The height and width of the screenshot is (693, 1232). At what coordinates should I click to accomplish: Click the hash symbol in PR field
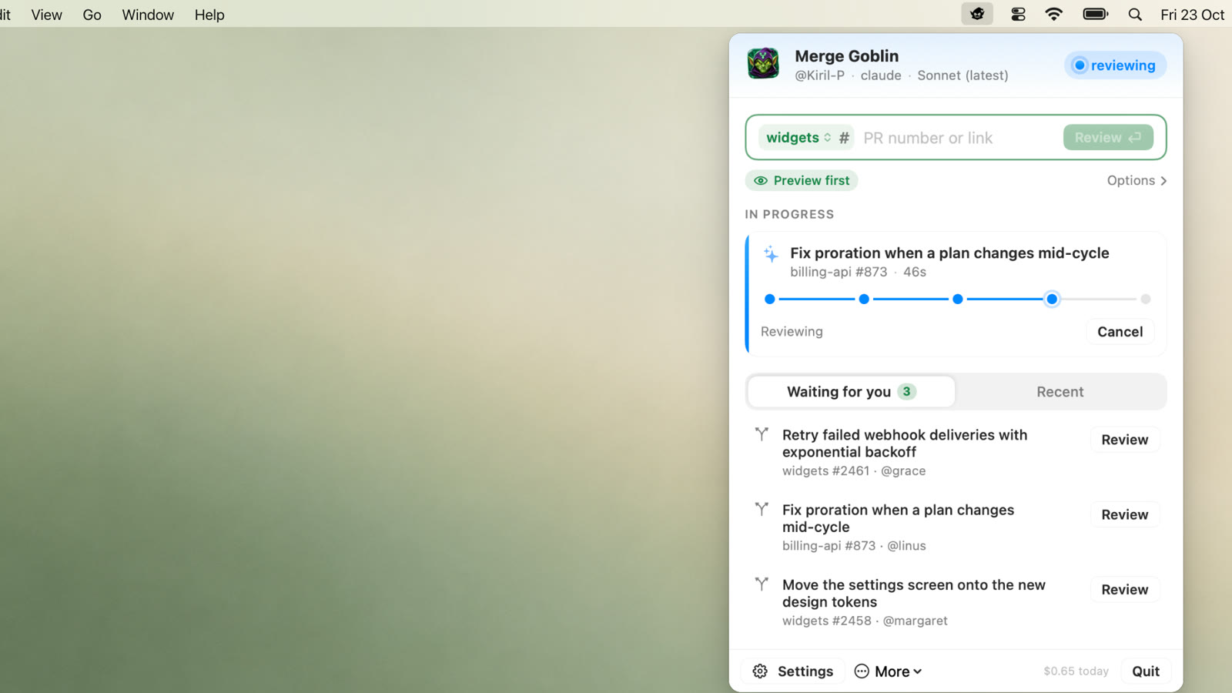(x=844, y=138)
